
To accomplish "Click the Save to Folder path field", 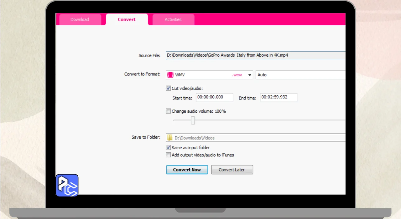I will click(x=256, y=138).
